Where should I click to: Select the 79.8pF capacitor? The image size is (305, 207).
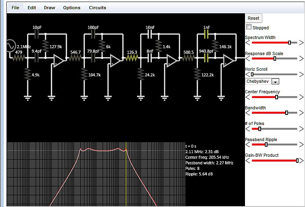pyautogui.click(x=93, y=58)
